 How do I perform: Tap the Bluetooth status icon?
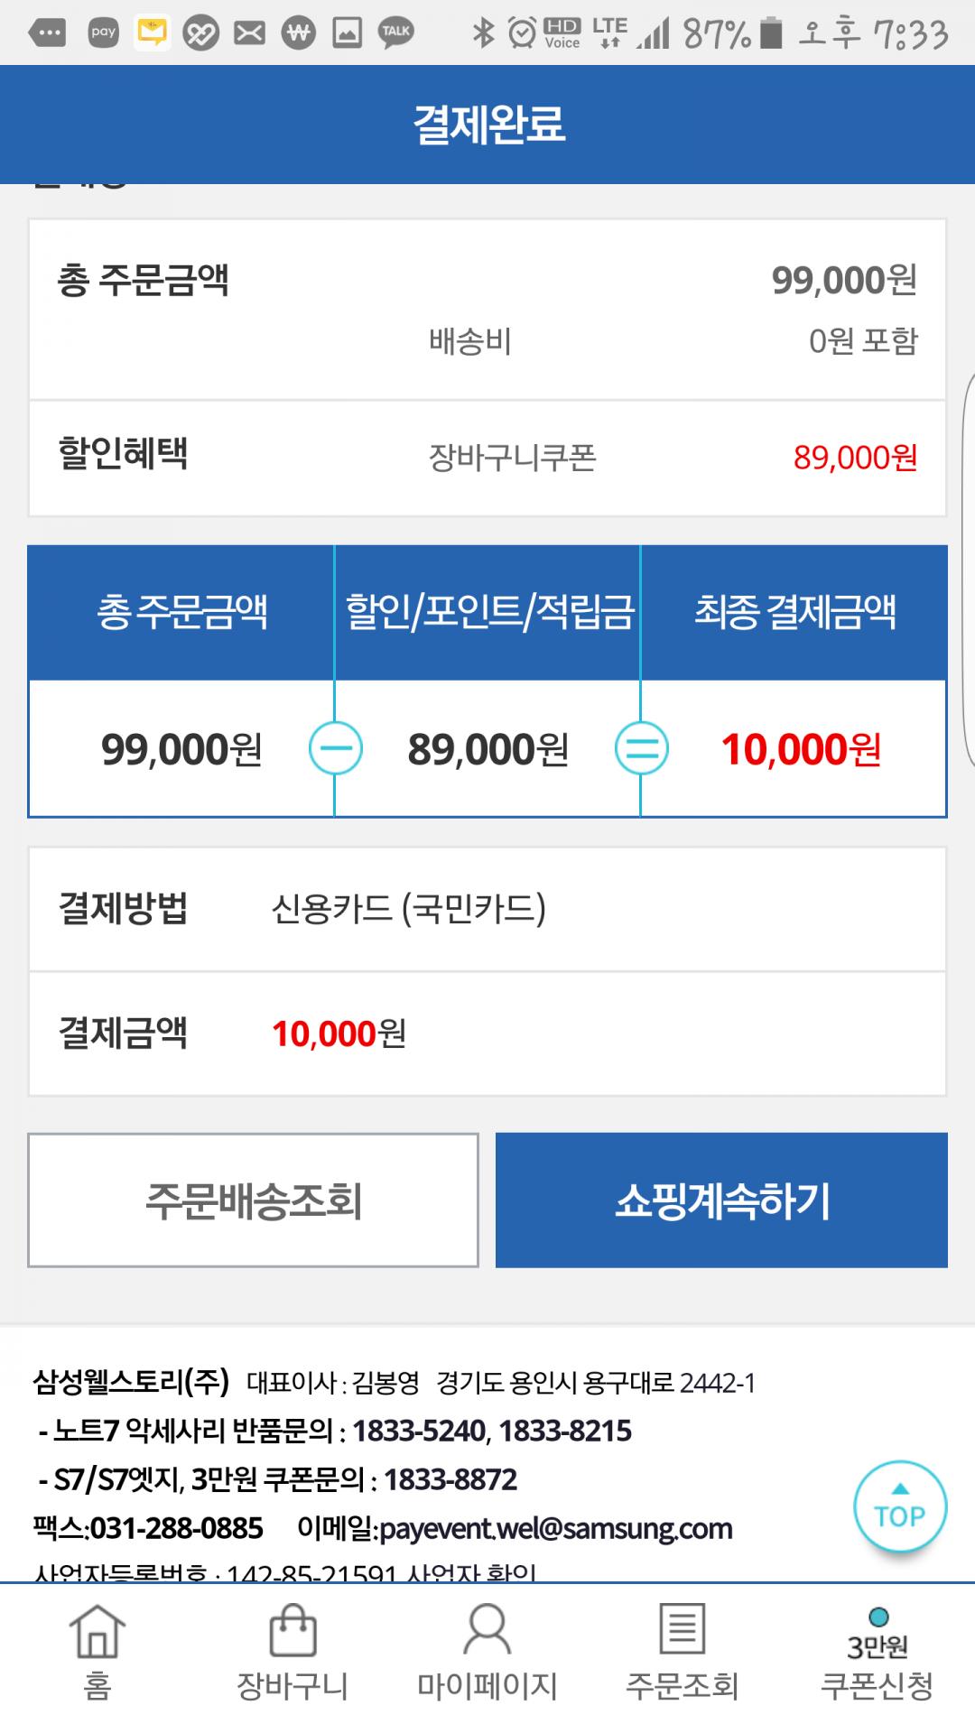[x=484, y=33]
